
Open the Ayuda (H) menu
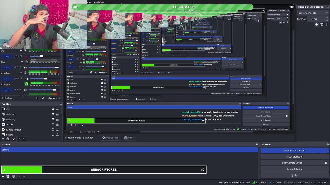[98, 2]
